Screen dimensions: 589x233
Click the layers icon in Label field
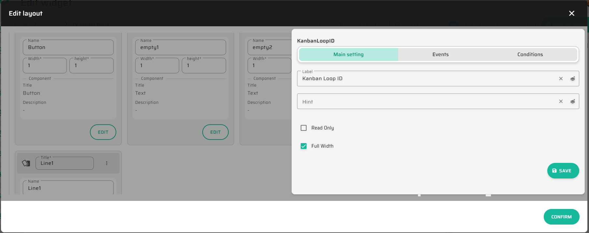click(x=572, y=79)
